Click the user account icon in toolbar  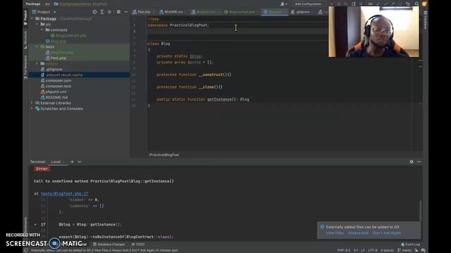[283, 4]
